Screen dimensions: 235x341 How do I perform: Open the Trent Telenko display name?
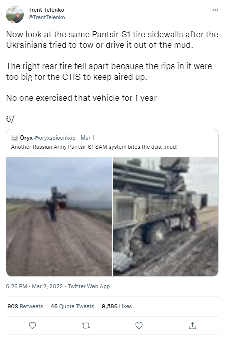tap(46, 10)
